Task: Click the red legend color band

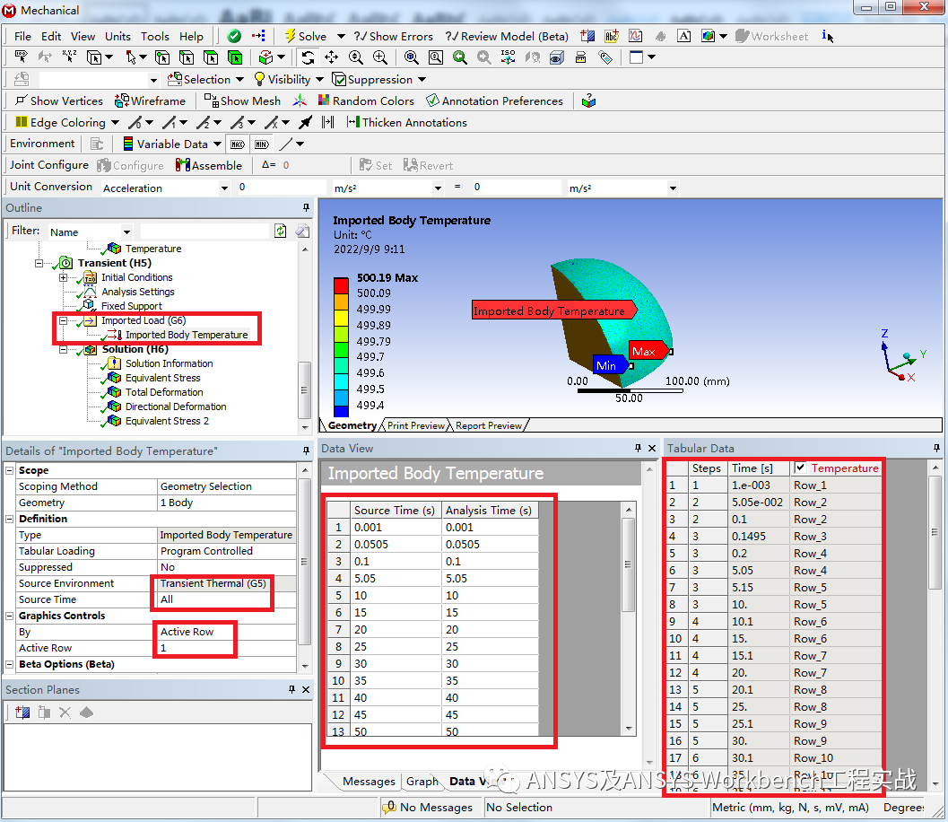Action: point(341,285)
